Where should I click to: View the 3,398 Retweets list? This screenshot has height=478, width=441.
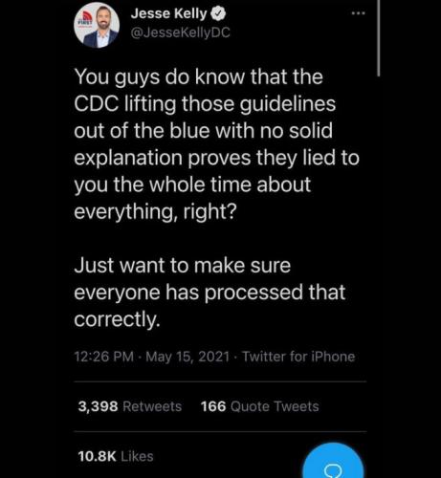click(x=129, y=406)
